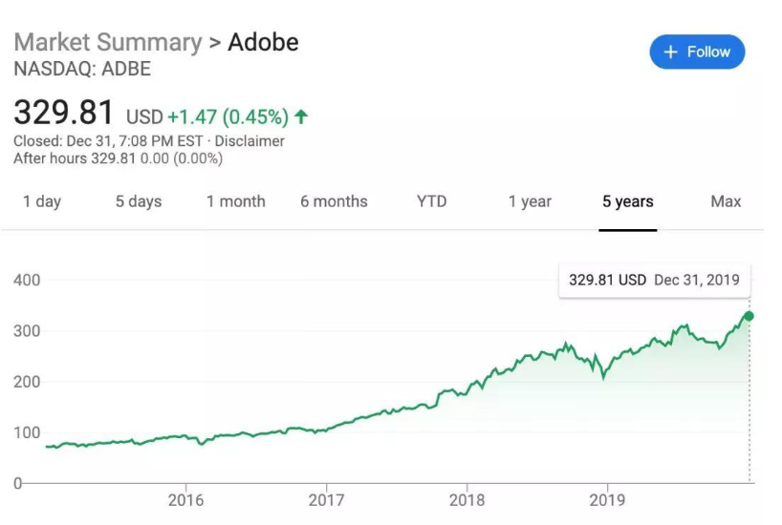Click the 5 years tab
Screen dimensions: 782x525
coord(628,201)
